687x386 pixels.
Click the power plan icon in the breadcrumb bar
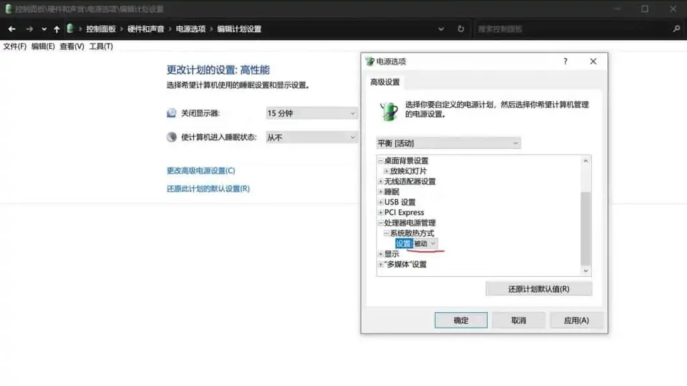pos(69,29)
